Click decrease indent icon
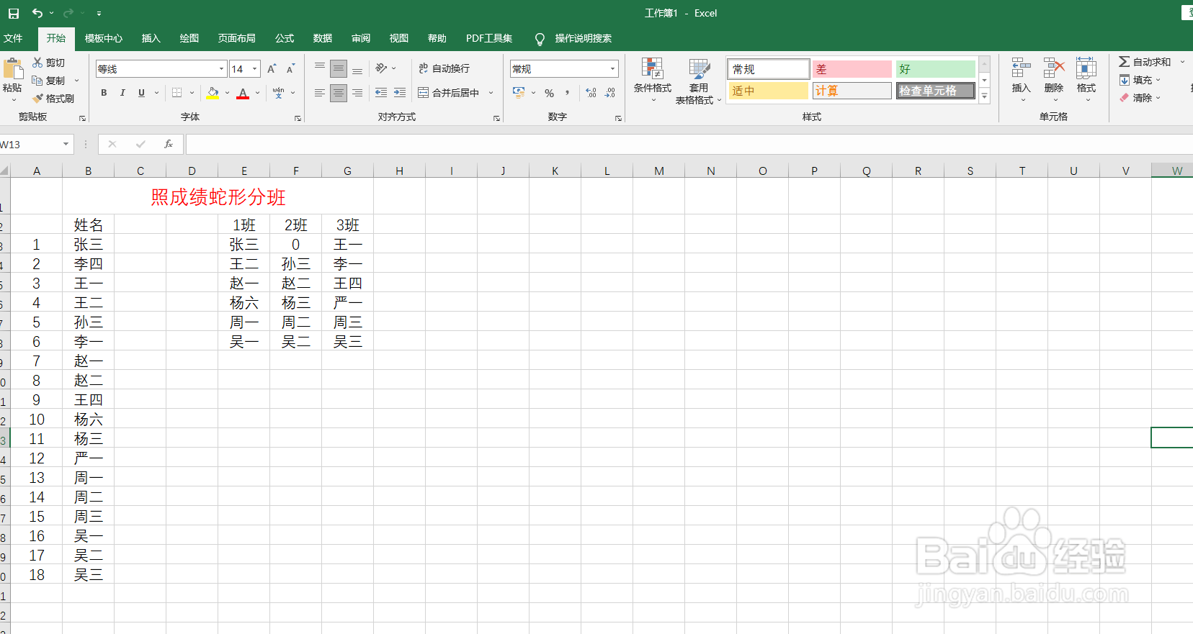The width and height of the screenshot is (1193, 634). pyautogui.click(x=381, y=93)
